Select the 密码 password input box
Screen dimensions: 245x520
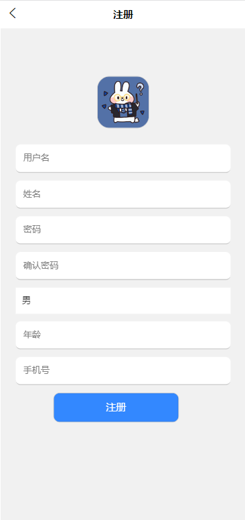click(123, 229)
